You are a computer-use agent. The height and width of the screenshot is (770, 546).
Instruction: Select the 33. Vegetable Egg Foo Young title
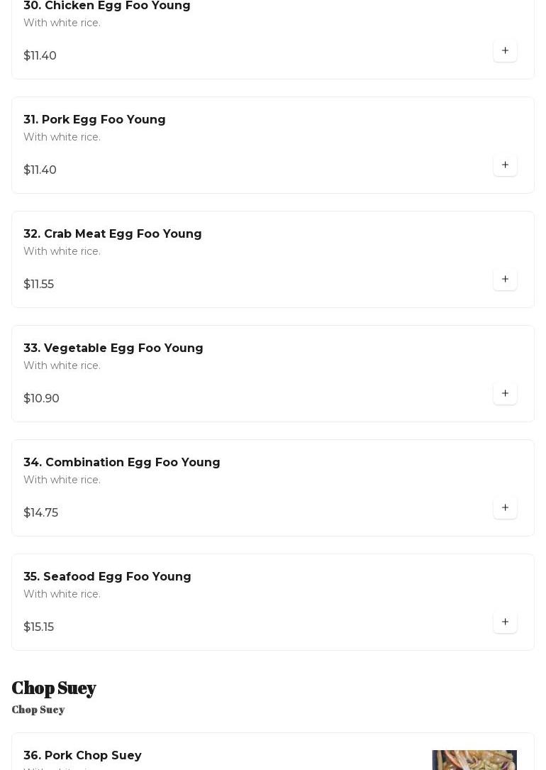click(x=113, y=348)
